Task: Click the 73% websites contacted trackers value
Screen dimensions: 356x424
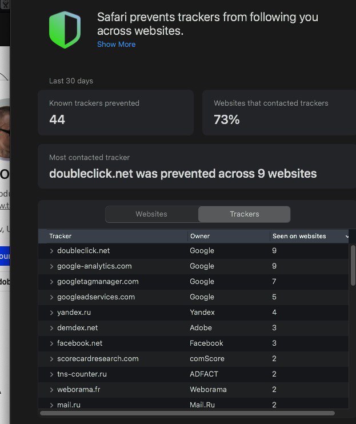Action: (226, 119)
